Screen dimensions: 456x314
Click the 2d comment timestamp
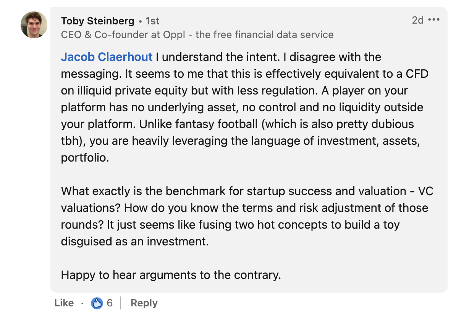coord(417,20)
